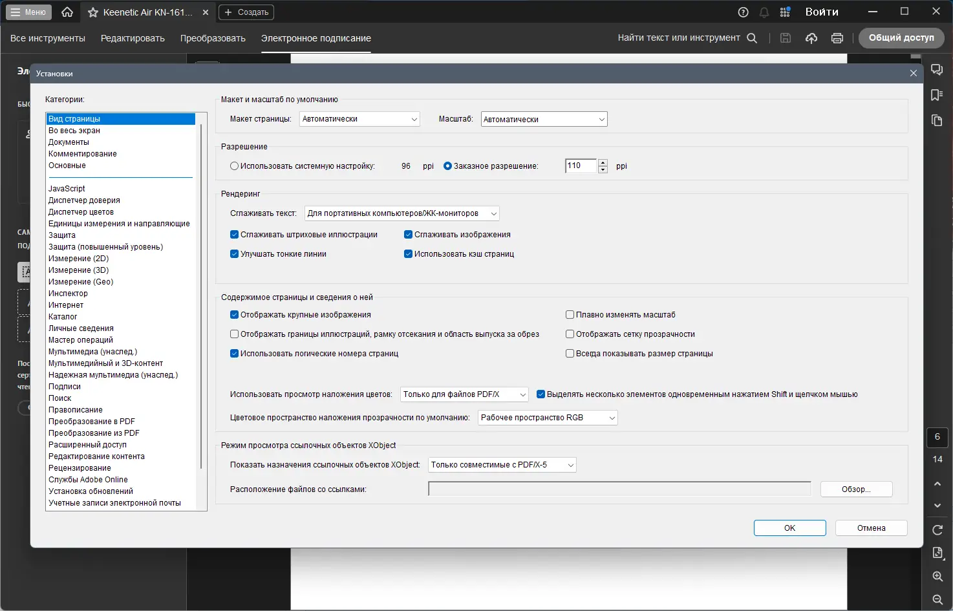This screenshot has height=611, width=953.
Task: Enable Отображать сетку прозрачности
Action: point(570,334)
